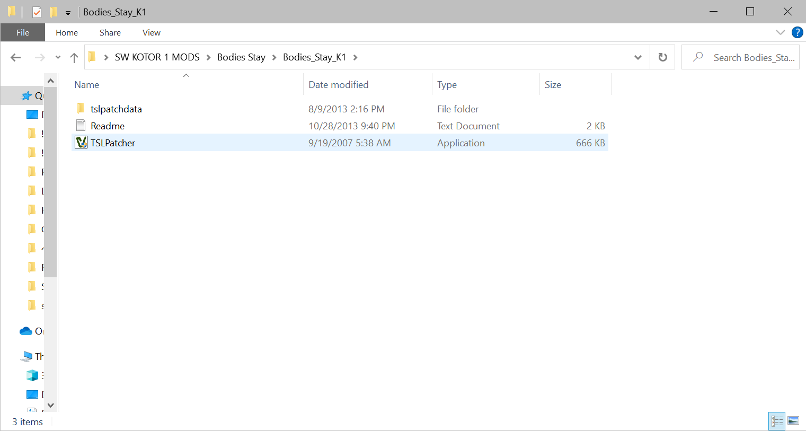Maximize the Bodies_Stay_K1 window
The height and width of the screenshot is (431, 806).
[x=750, y=12]
